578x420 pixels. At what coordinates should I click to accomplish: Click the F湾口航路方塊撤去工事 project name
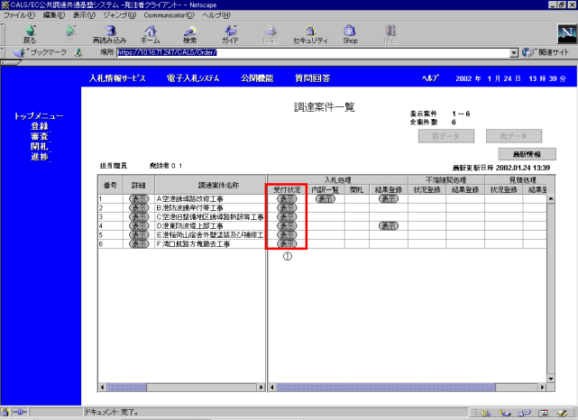click(x=193, y=244)
